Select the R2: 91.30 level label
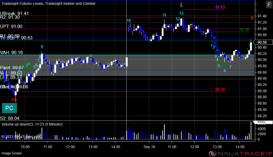The image size is (273, 157). click(x=10, y=17)
